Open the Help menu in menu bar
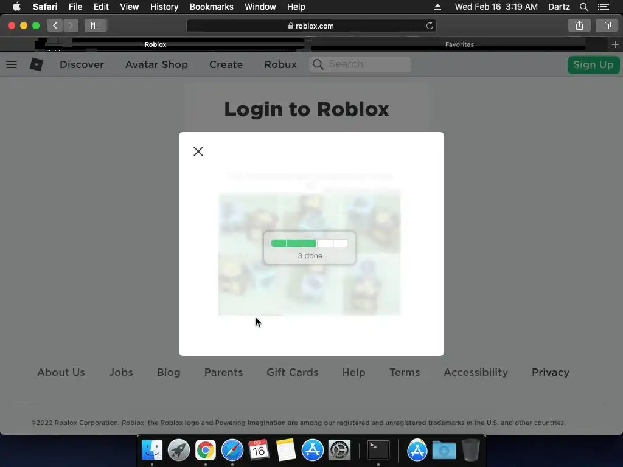Viewport: 623px width, 467px height. (x=296, y=7)
